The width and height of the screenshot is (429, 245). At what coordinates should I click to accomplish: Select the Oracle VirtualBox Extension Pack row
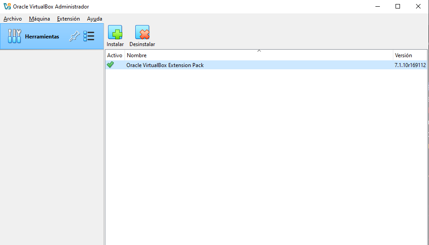click(266, 65)
